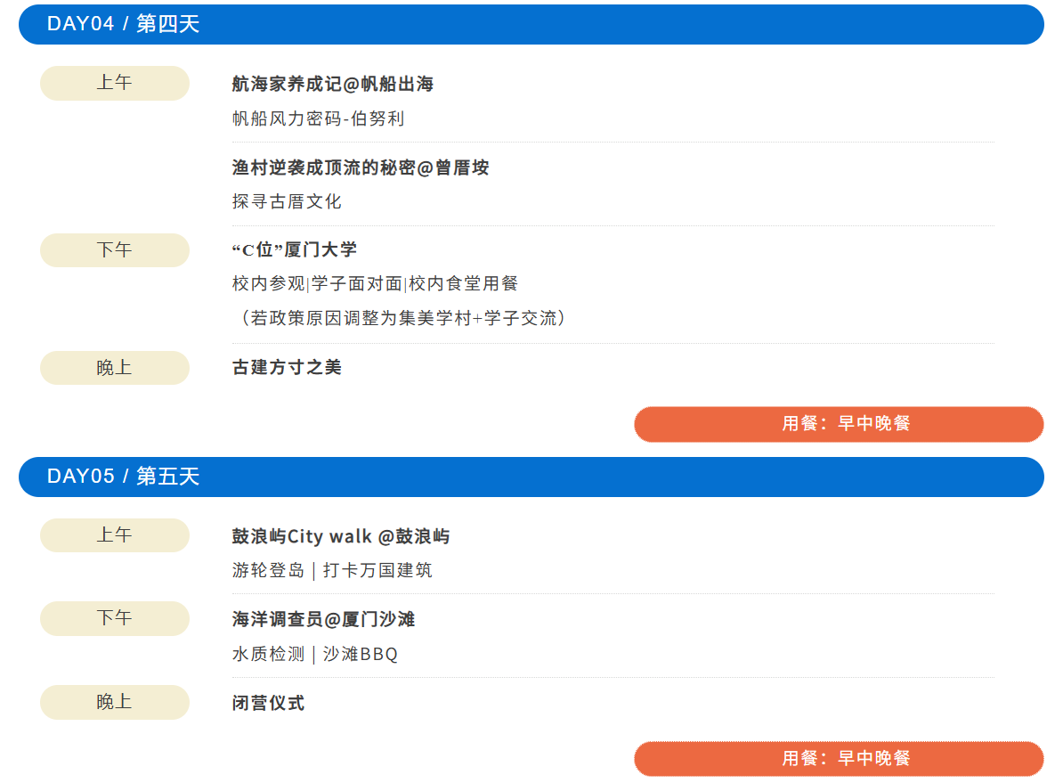This screenshot has width=1063, height=783.
Task: Select the Day 5 下午 label
Action: (x=115, y=618)
